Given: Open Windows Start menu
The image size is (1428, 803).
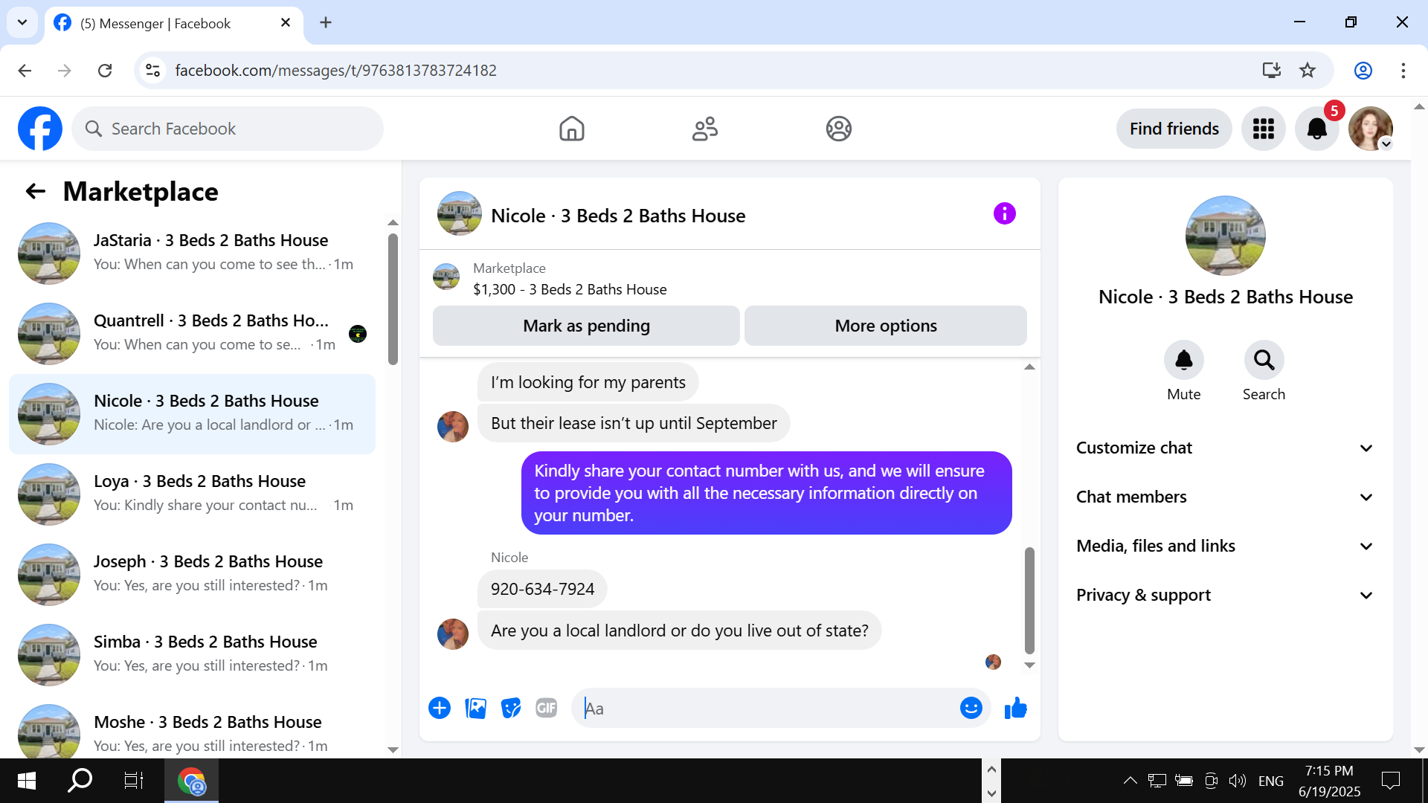Looking at the screenshot, I should pos(27,781).
